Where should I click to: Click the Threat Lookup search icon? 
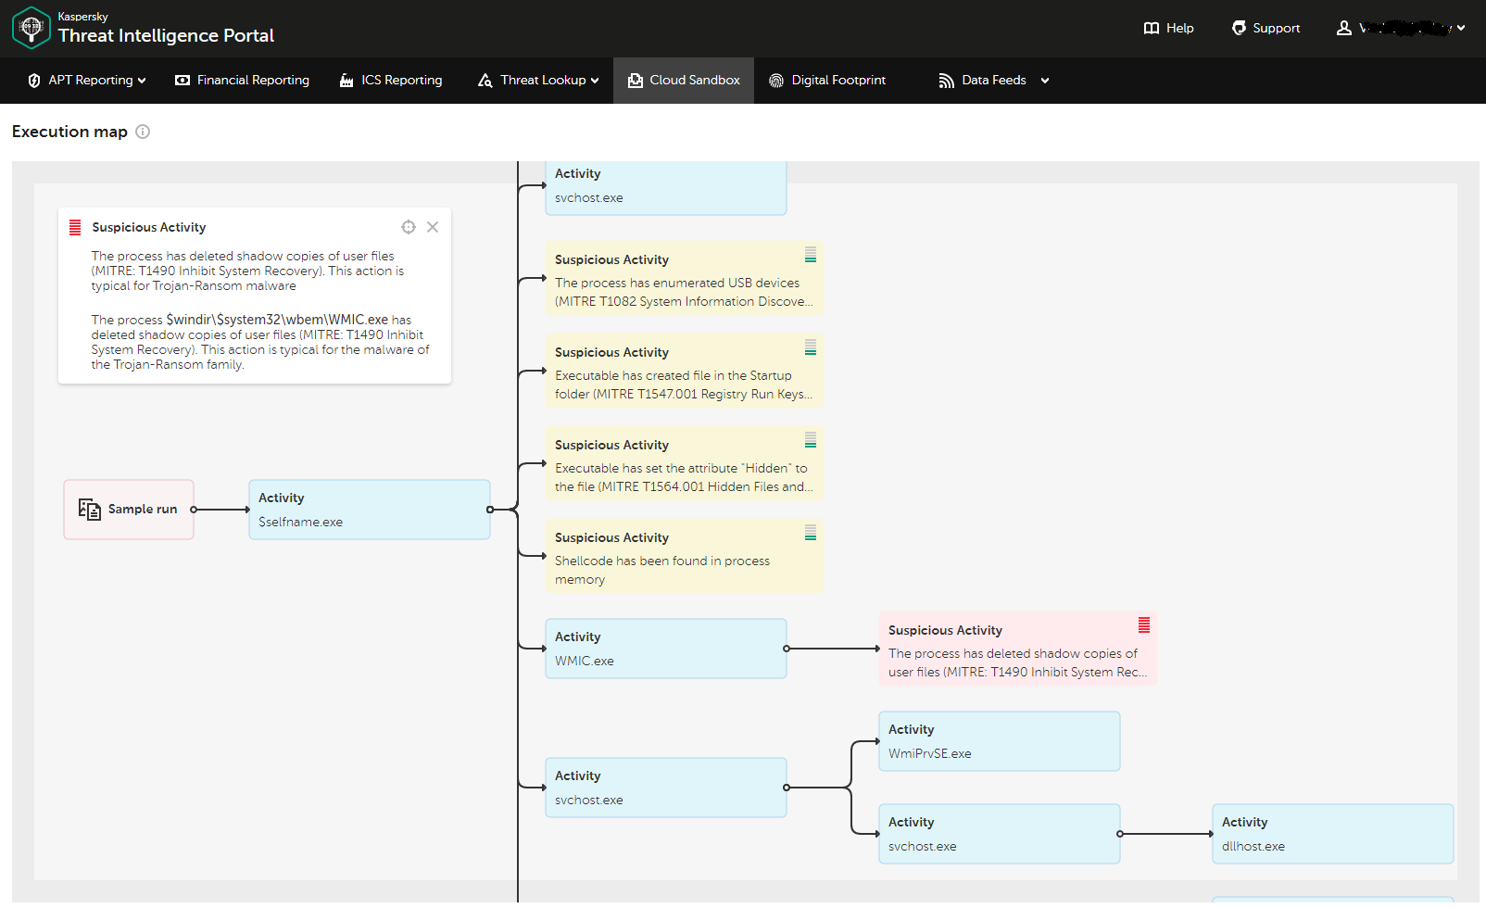click(x=485, y=81)
